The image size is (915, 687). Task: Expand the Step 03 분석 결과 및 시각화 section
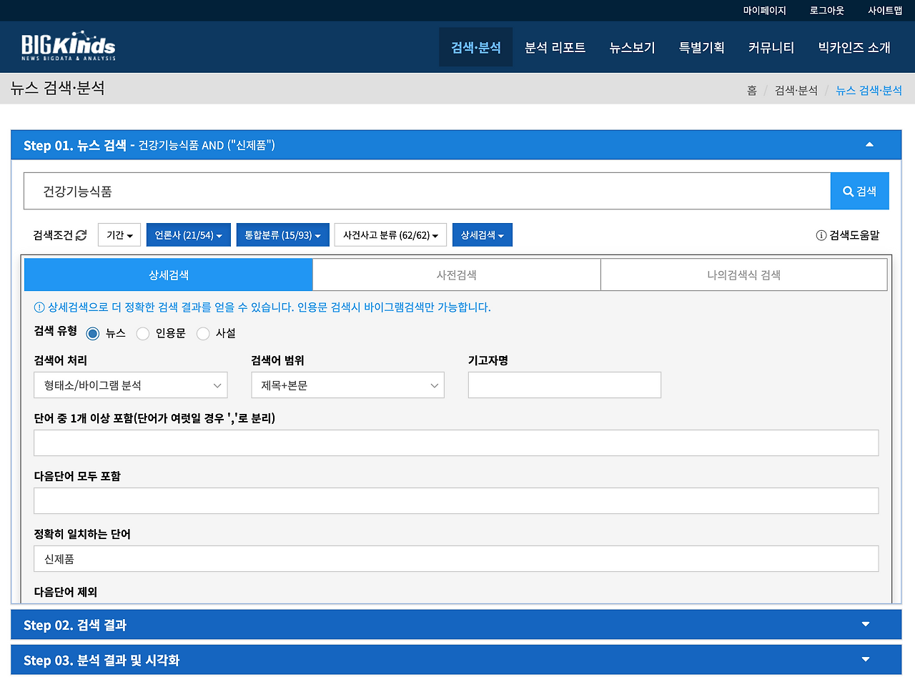(x=864, y=660)
